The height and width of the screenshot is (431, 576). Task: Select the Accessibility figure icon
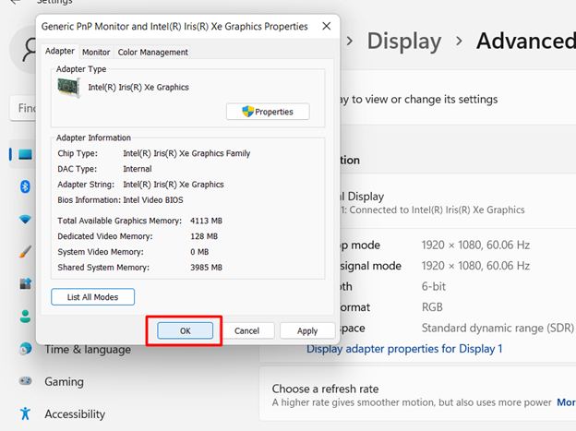pyautogui.click(x=25, y=413)
